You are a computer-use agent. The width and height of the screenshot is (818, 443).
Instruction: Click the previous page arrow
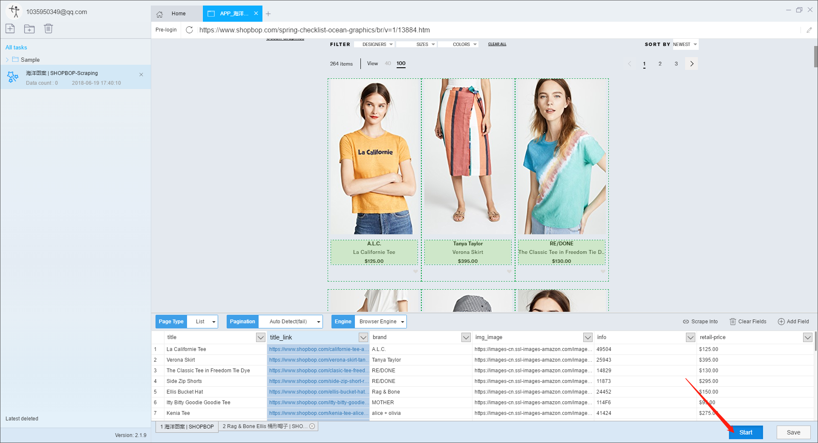630,64
